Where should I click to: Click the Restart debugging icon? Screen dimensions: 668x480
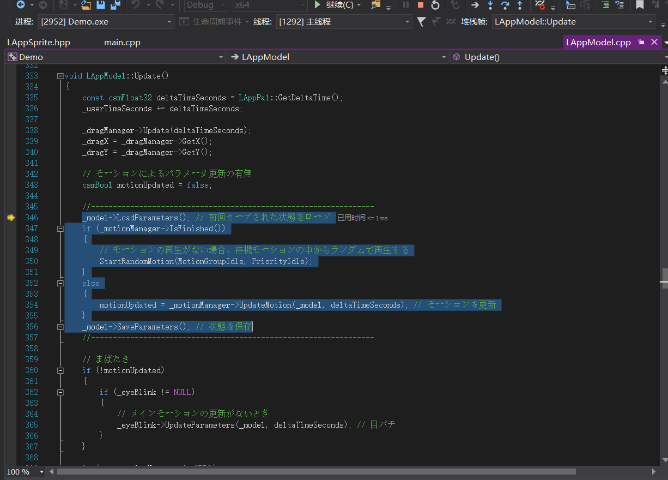(435, 5)
